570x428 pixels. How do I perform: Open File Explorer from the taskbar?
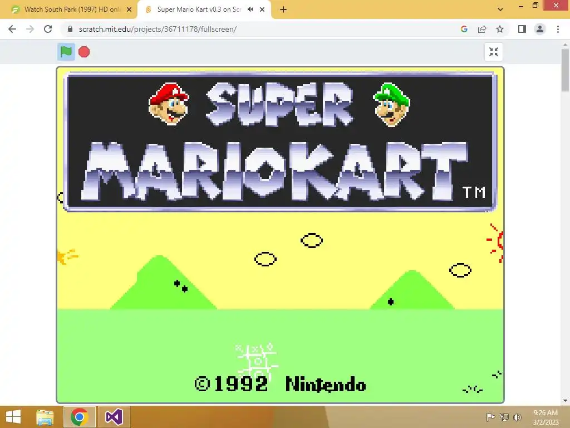(45, 417)
